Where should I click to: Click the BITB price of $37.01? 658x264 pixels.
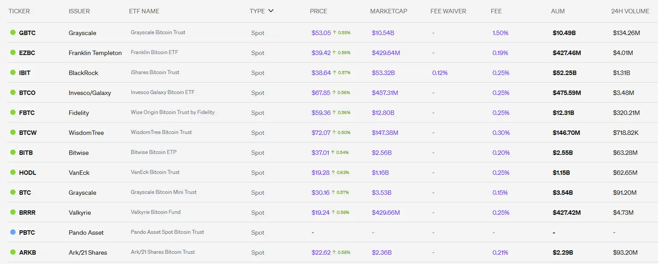[320, 153]
